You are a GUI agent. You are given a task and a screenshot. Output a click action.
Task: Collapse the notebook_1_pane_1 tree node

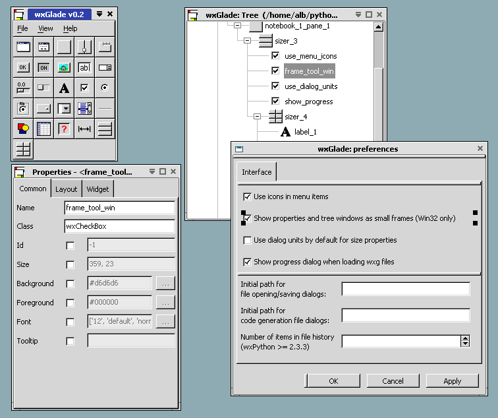click(x=236, y=26)
